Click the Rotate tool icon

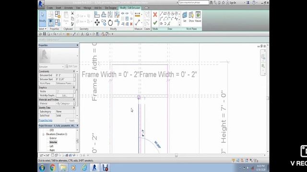coord(110,23)
